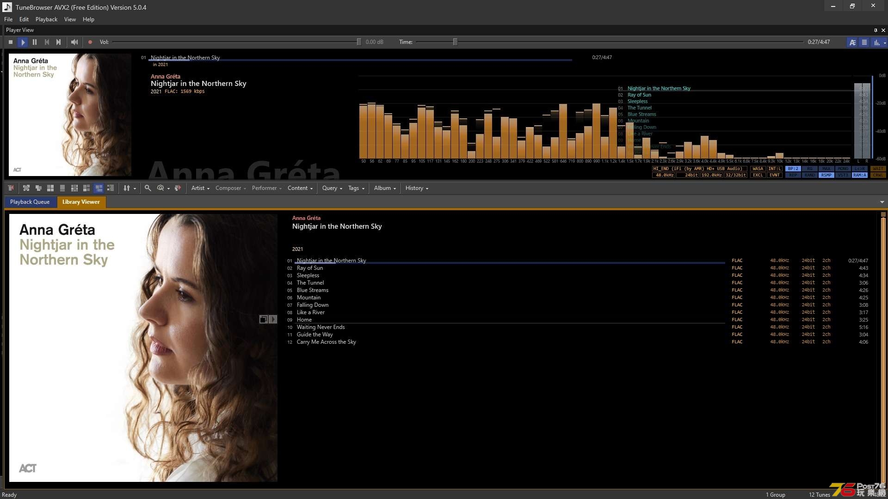The width and height of the screenshot is (888, 499).
Task: Click the small album cover in Player View
Action: point(70,115)
